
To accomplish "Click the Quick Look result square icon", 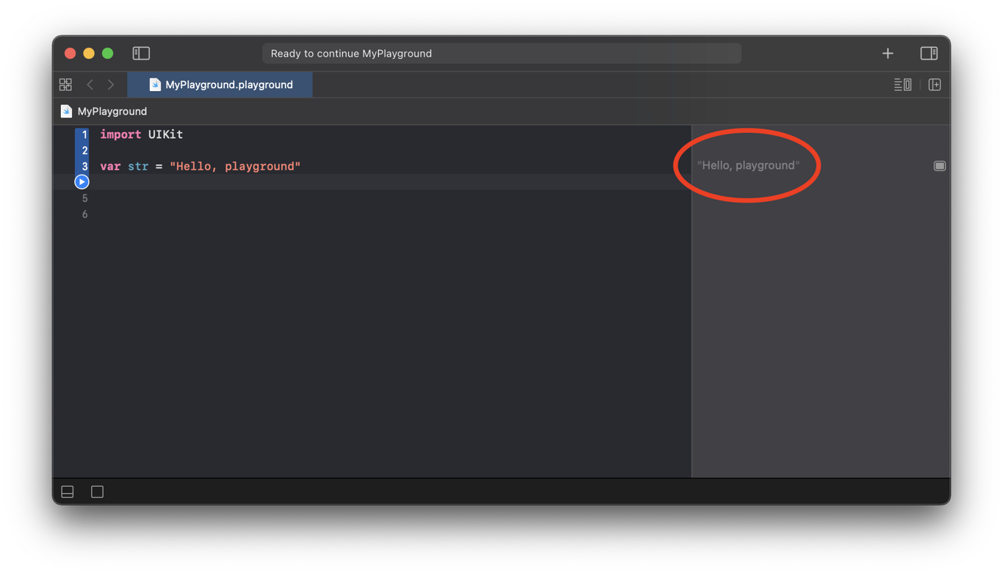I will click(939, 166).
